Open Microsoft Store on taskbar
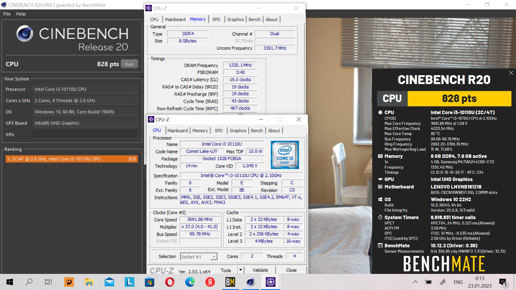Screen dimensions: 516x290 pos(150,282)
